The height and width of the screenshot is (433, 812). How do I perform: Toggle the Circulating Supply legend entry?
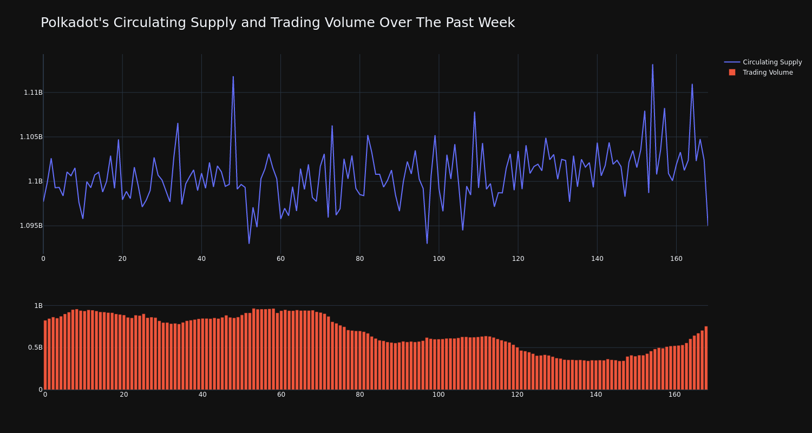click(x=763, y=62)
